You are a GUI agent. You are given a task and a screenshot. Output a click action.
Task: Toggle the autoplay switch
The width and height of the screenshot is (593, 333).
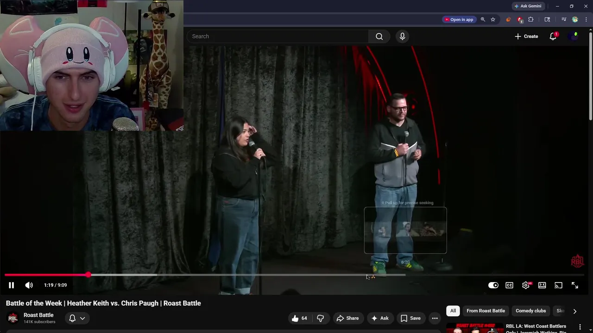pos(493,285)
